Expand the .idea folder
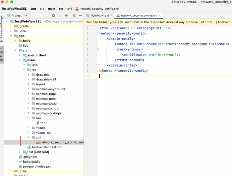The width and height of the screenshot is (232, 176). (11, 31)
